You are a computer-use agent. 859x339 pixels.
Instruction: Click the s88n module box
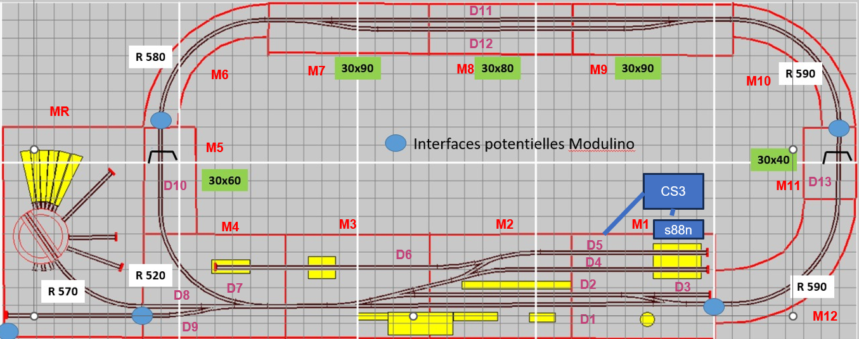tap(679, 230)
